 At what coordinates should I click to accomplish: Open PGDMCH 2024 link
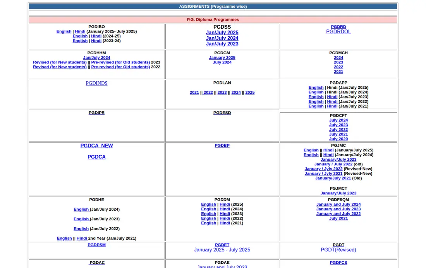click(x=338, y=58)
